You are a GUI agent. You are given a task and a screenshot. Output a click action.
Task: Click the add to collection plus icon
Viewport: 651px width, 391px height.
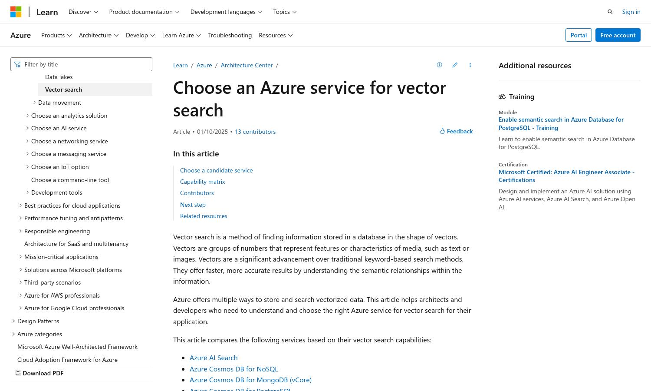click(x=439, y=65)
